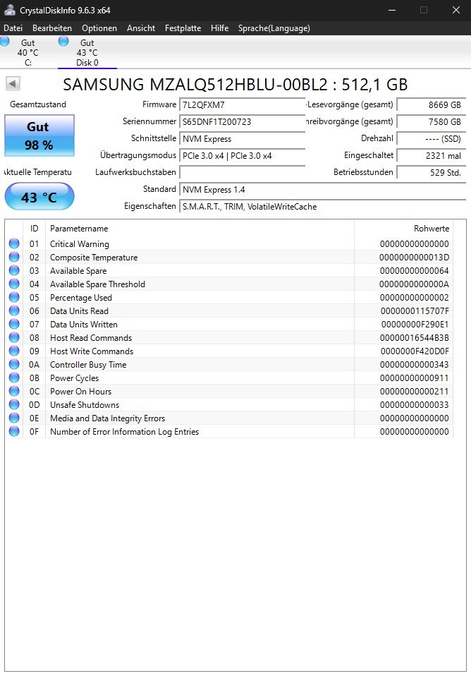Click status orb of Number of Error Information Log Entries
This screenshot has width=471, height=676.
[x=14, y=431]
